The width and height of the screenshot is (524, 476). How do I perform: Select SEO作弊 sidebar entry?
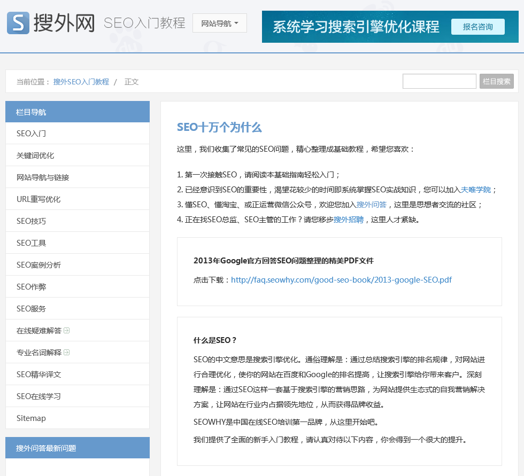point(31,287)
